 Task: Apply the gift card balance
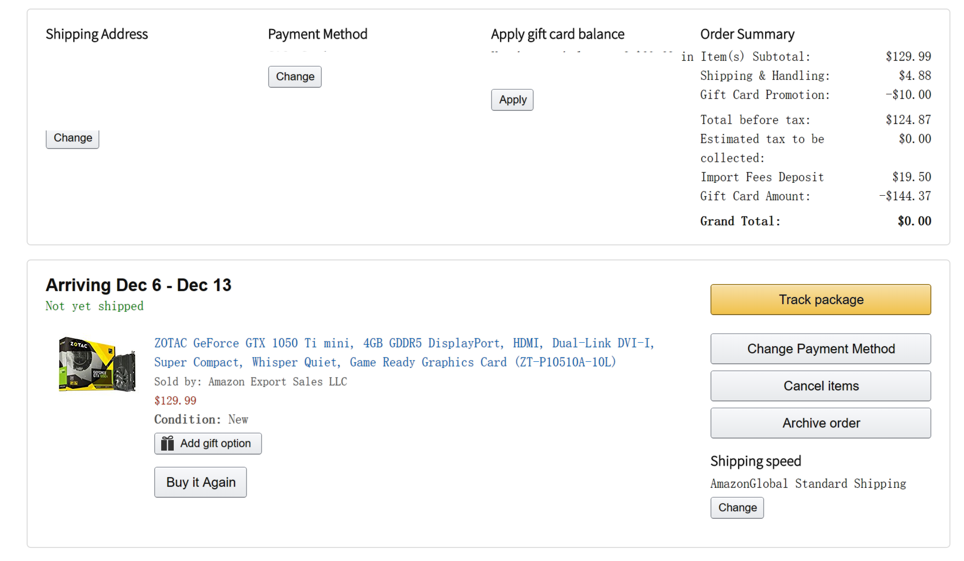[512, 100]
